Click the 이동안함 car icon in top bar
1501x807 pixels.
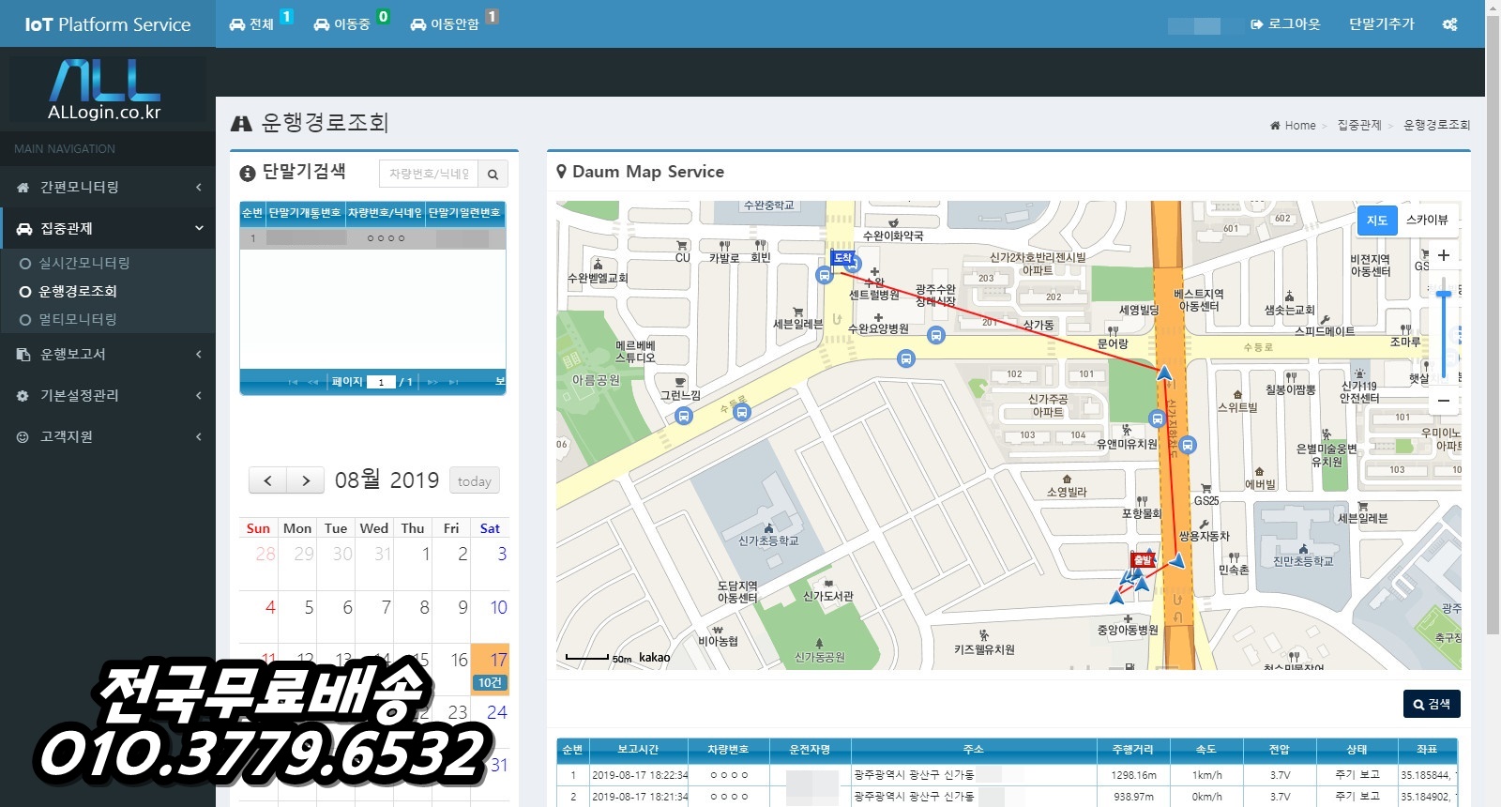click(418, 24)
